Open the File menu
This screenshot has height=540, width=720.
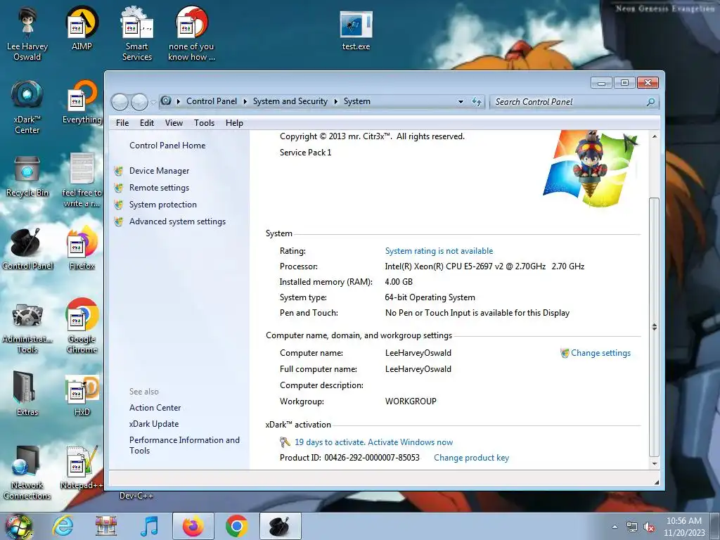(x=122, y=122)
